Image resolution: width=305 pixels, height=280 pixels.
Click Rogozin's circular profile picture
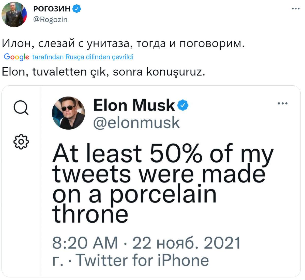click(x=14, y=14)
